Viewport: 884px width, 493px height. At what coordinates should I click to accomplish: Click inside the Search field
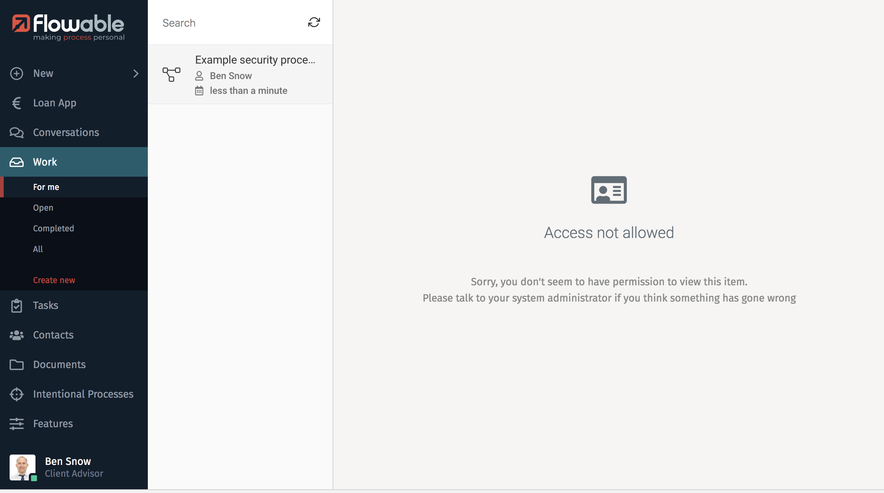[222, 23]
